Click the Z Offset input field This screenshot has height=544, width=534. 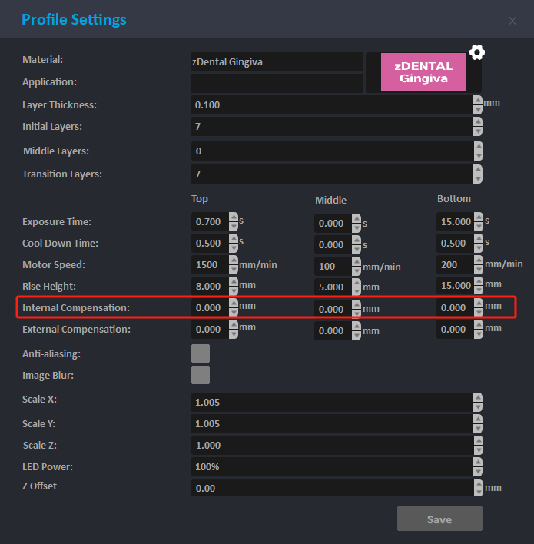click(x=330, y=488)
